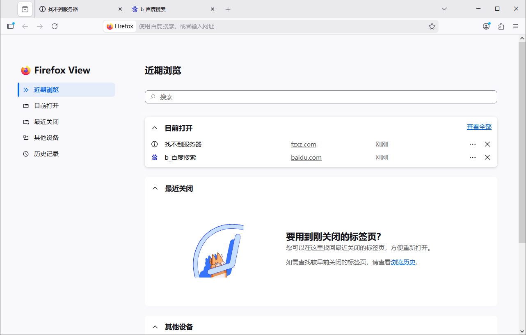Reload the current page
Viewport: 526px width, 335px height.
point(55,26)
